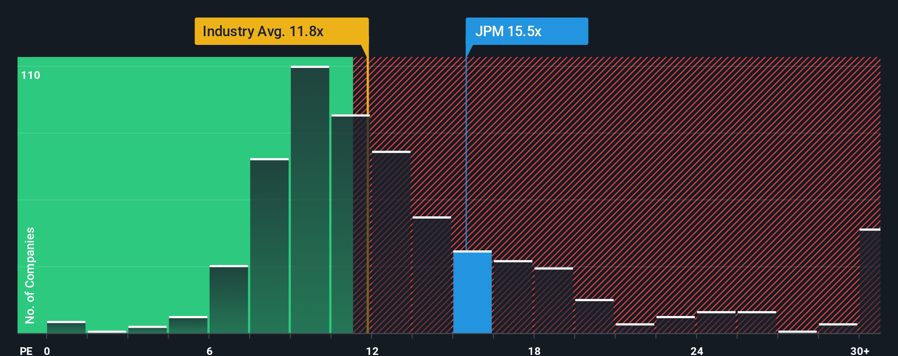Click the histogram bar just left of PE 18
Image resolution: width=898 pixels, height=356 pixels.
coord(513,297)
